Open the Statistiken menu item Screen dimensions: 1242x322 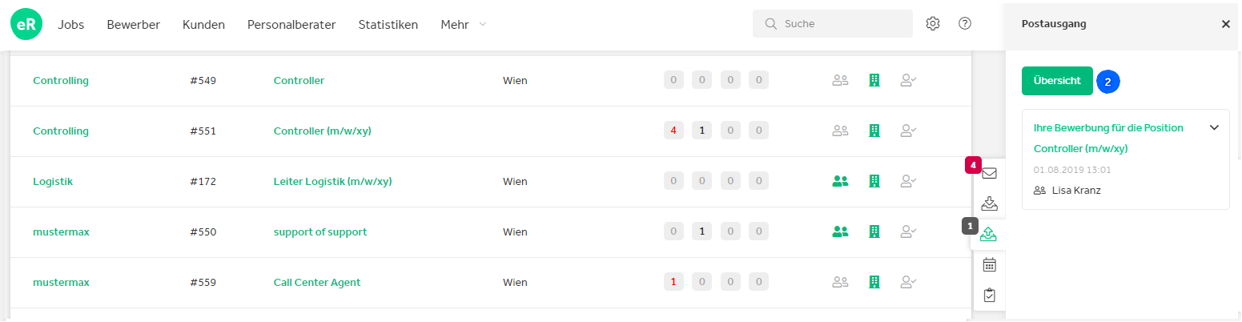click(388, 24)
